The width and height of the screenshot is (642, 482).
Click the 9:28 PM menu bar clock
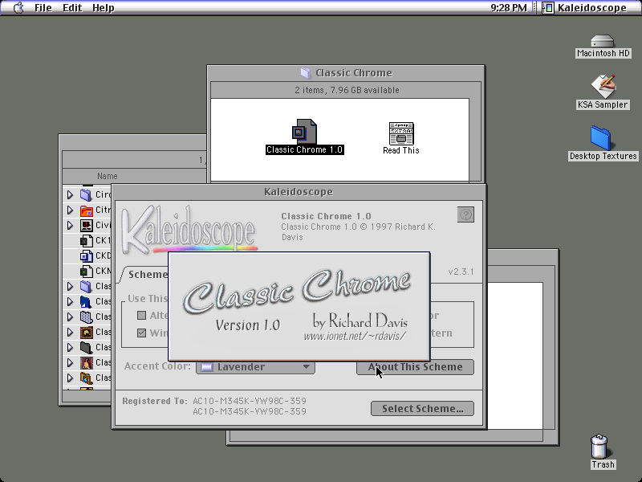point(509,8)
